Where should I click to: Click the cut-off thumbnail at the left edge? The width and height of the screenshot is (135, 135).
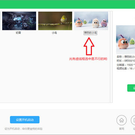coord(0,21)
